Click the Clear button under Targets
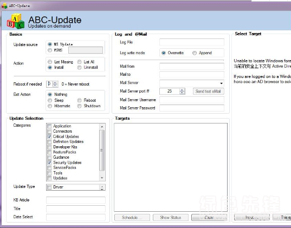The width and height of the screenshot is (291, 228). tap(209, 217)
